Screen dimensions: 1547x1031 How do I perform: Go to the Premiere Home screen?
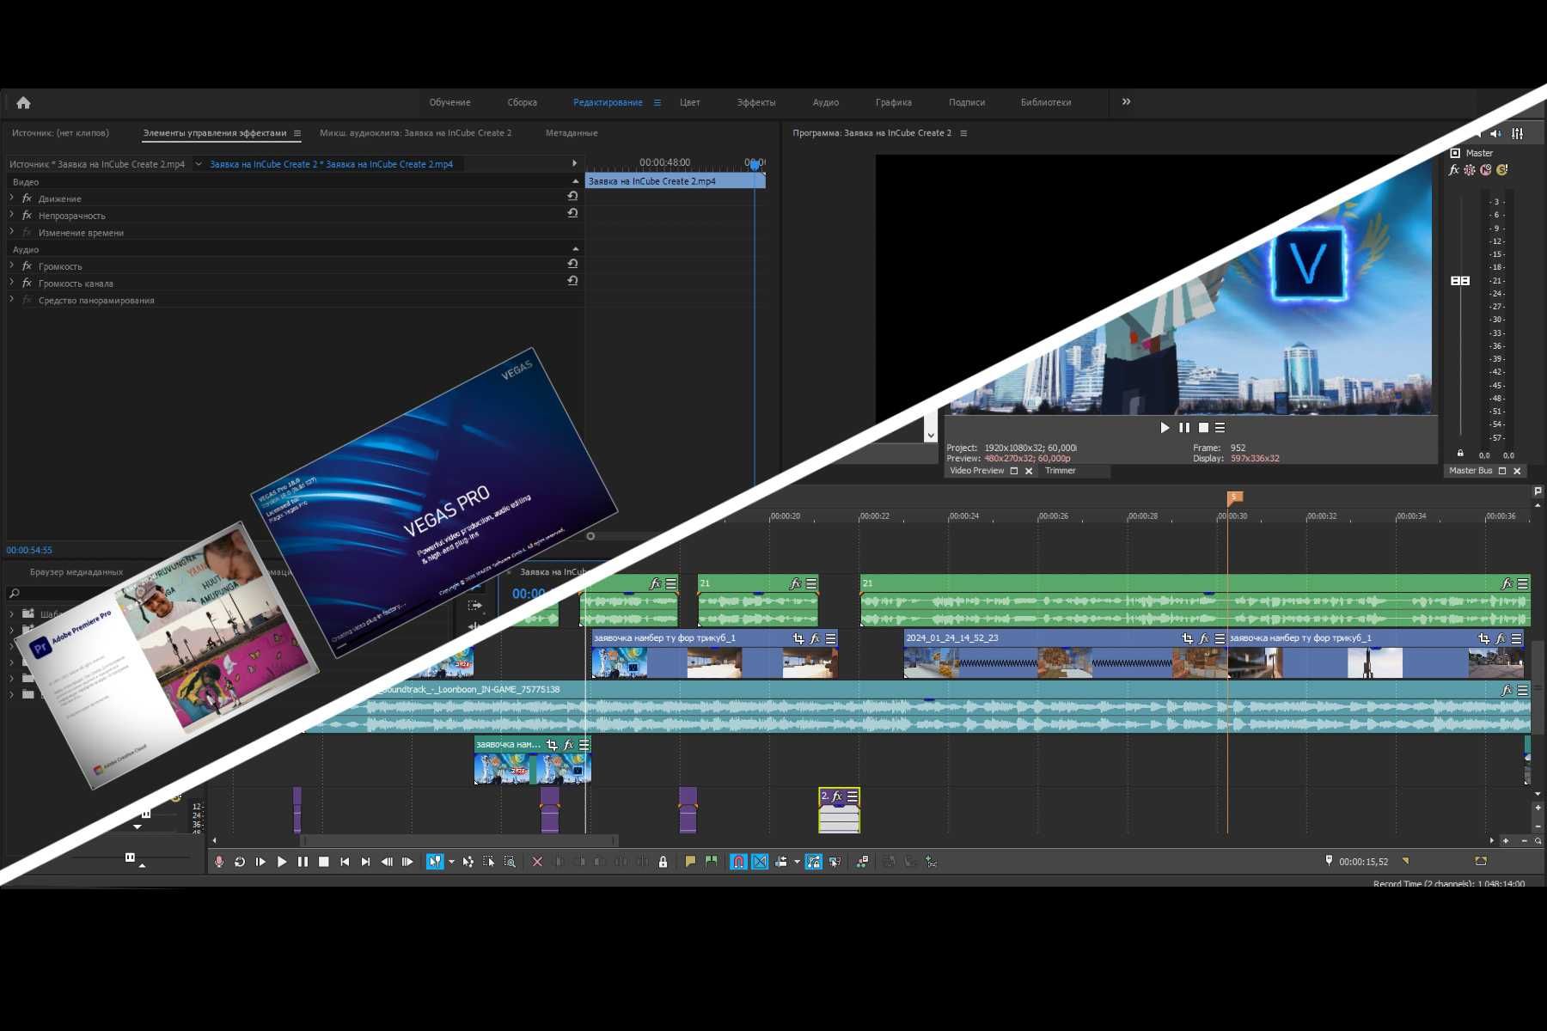[23, 102]
